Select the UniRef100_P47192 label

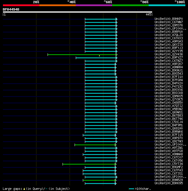[169, 86]
